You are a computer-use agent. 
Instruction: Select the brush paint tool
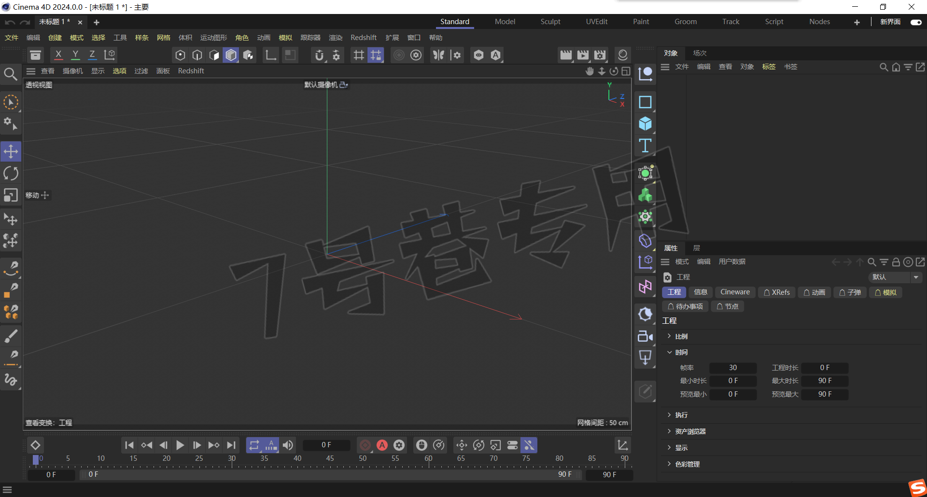(x=11, y=336)
